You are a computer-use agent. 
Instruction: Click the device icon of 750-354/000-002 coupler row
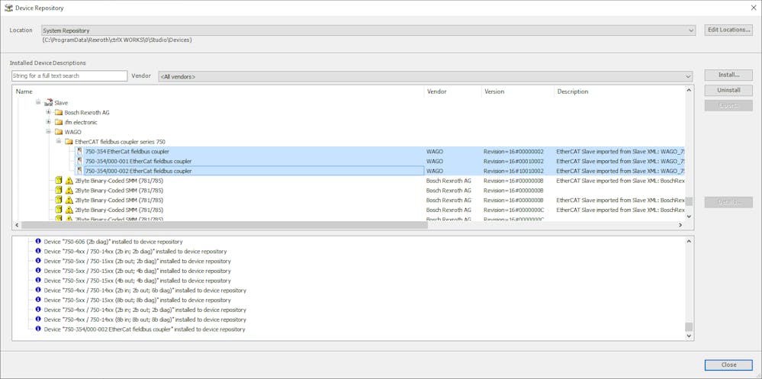[x=79, y=171]
